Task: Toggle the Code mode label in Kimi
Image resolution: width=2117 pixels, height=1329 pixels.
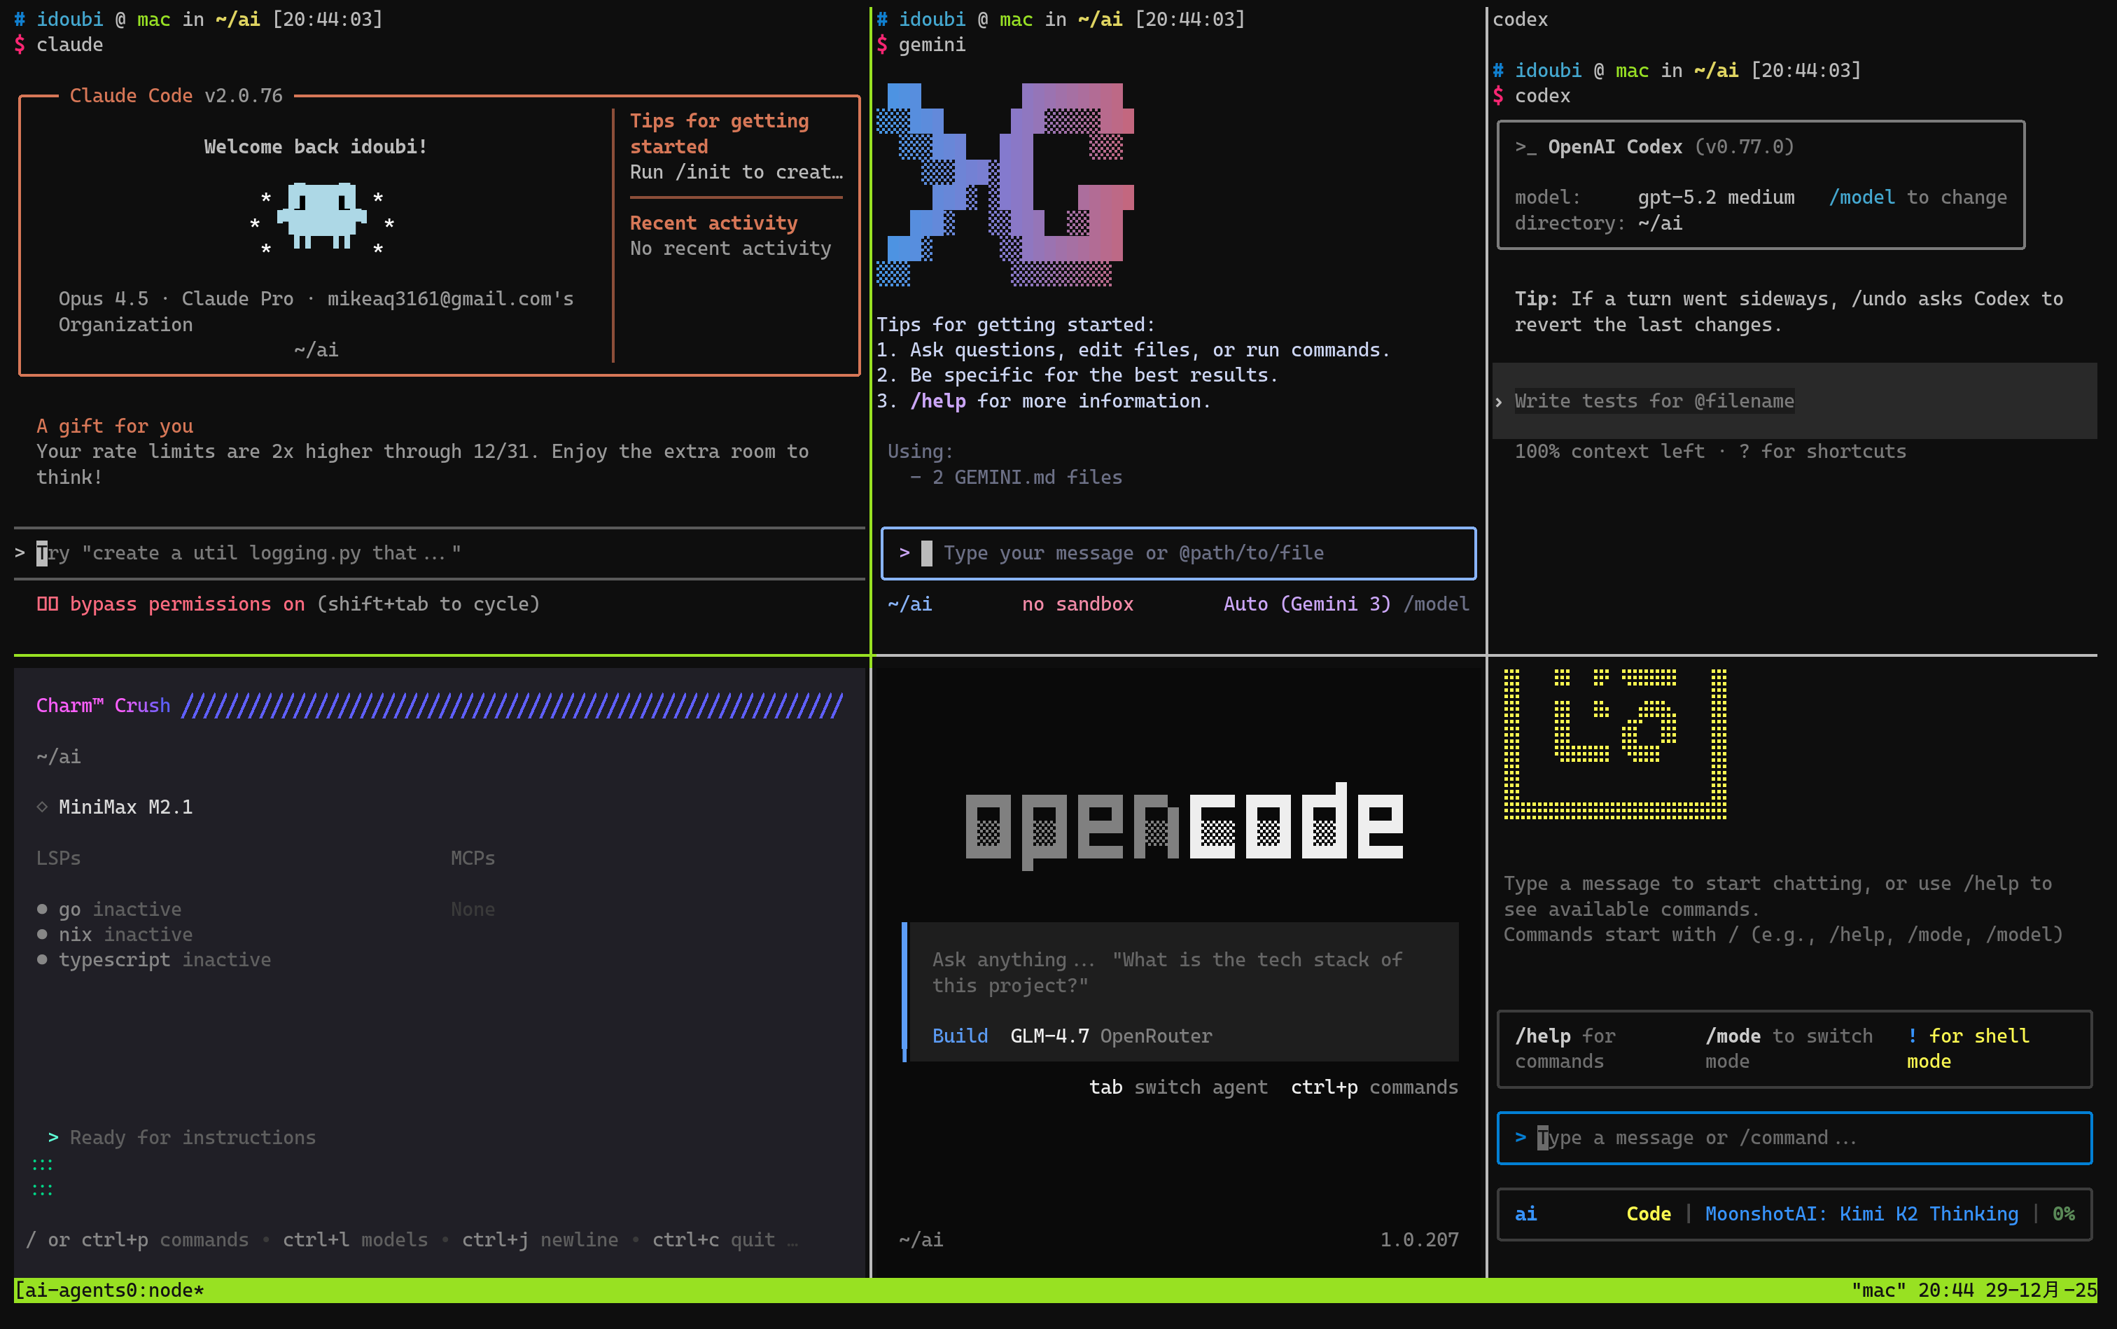Action: click(x=1648, y=1214)
